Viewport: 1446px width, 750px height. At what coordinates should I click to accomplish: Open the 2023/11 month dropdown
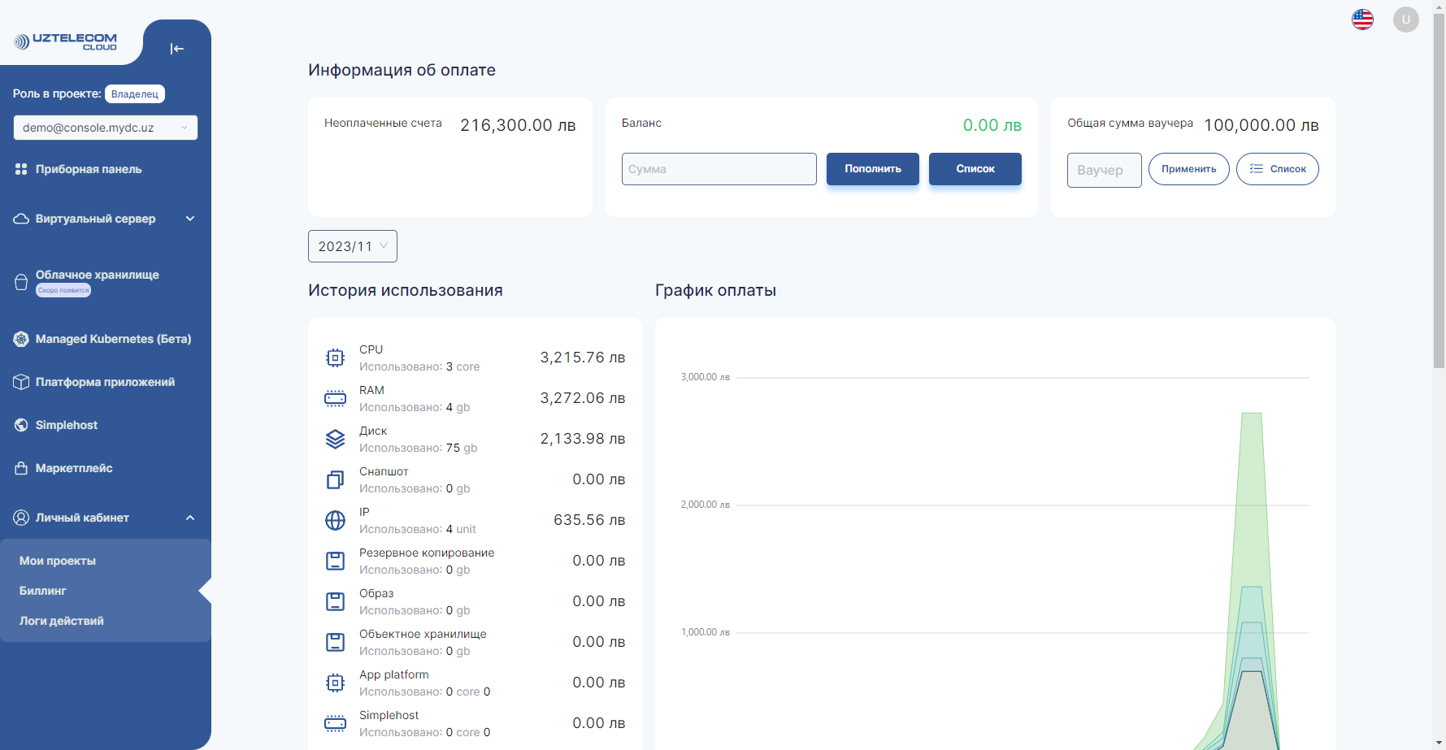pyautogui.click(x=352, y=245)
